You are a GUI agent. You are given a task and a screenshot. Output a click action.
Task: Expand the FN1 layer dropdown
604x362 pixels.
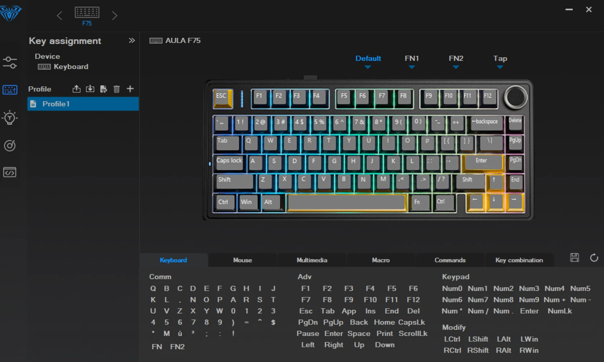click(x=412, y=62)
